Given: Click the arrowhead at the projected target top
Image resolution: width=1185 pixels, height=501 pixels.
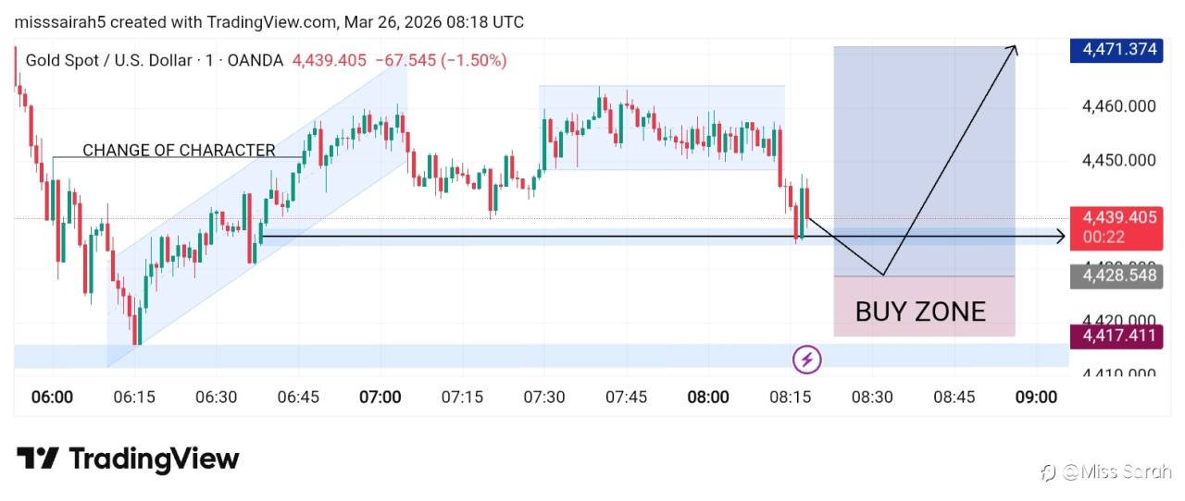Looking at the screenshot, I should (x=1014, y=49).
